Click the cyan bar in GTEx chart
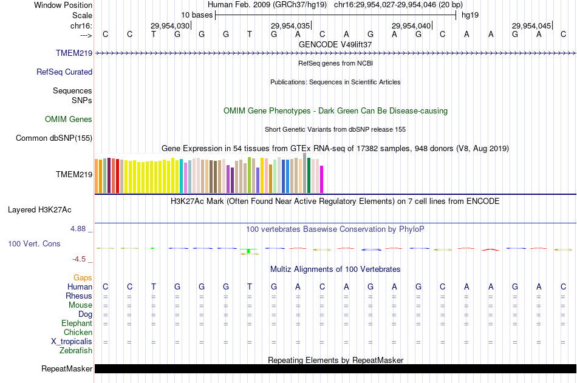Screen dimensions: 577x383 coord(182,176)
